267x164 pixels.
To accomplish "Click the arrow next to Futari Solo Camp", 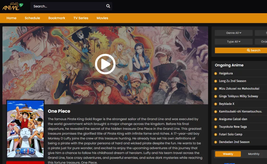I will (215, 134).
